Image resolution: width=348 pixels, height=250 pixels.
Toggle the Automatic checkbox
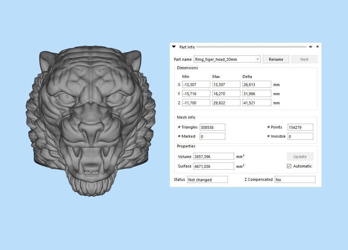coord(289,166)
